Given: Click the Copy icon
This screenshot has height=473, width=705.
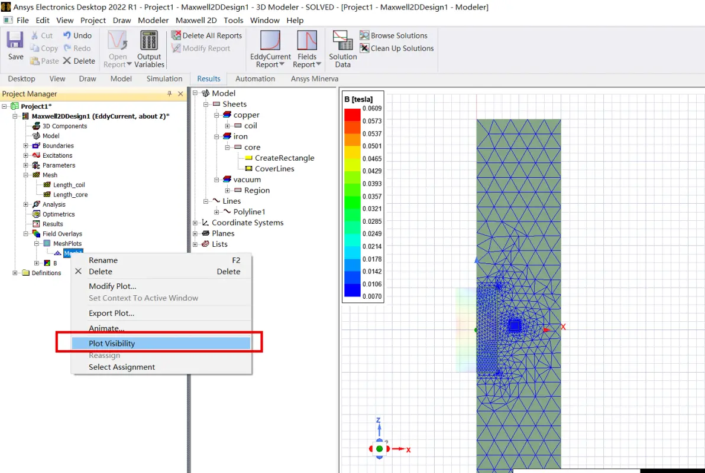Looking at the screenshot, I should (x=35, y=48).
